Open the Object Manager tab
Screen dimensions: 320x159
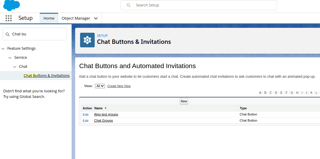coord(76,18)
